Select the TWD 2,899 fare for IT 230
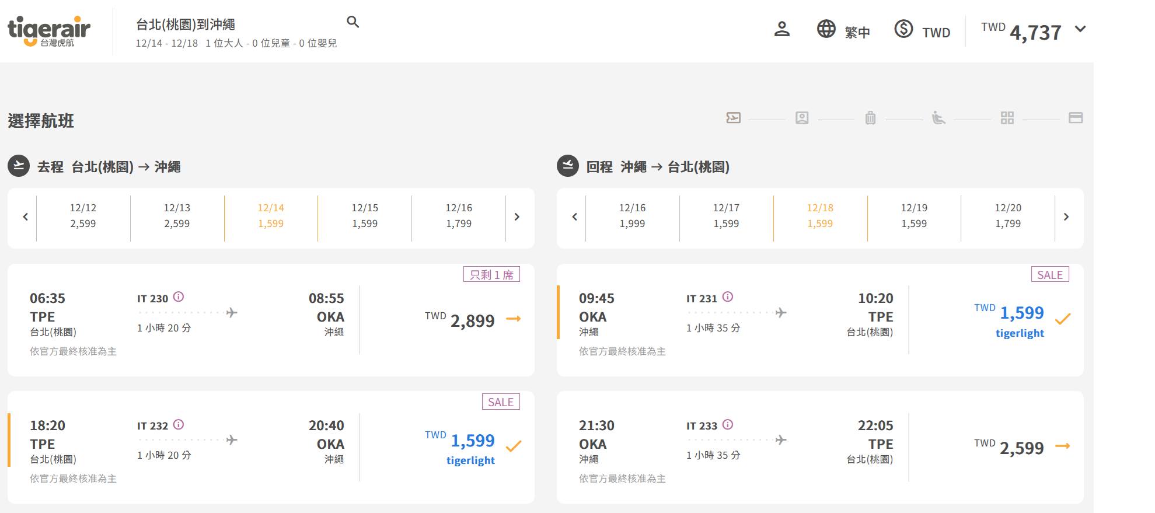Image resolution: width=1155 pixels, height=513 pixels. point(513,319)
